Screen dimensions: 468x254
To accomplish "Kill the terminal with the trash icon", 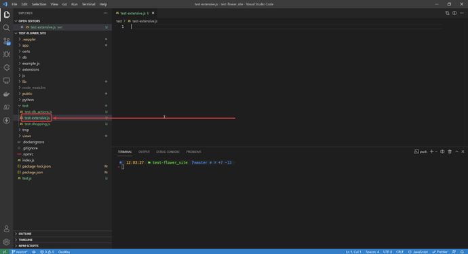I will coord(450,152).
